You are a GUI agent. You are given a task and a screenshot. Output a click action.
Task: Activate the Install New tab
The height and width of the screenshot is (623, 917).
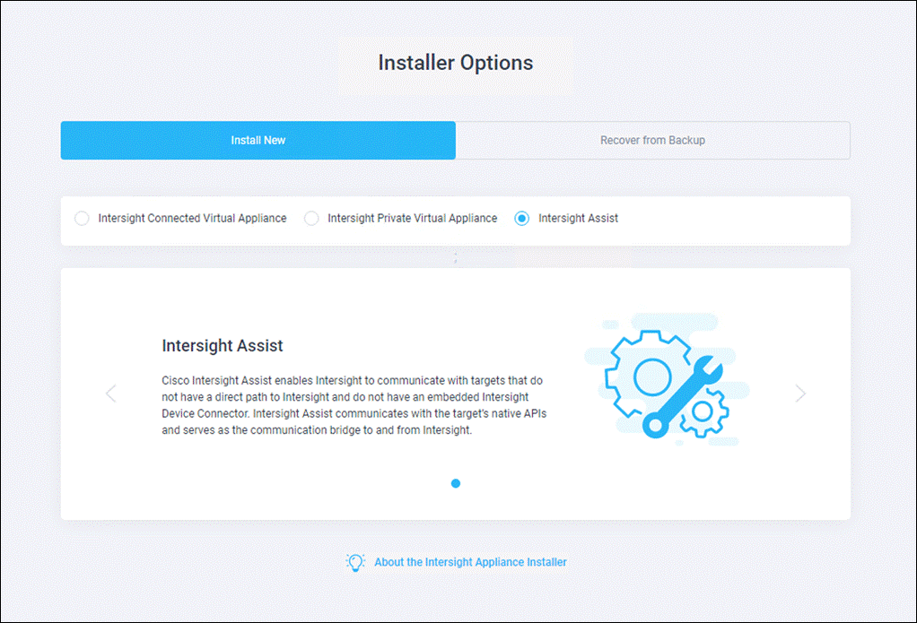click(x=258, y=140)
